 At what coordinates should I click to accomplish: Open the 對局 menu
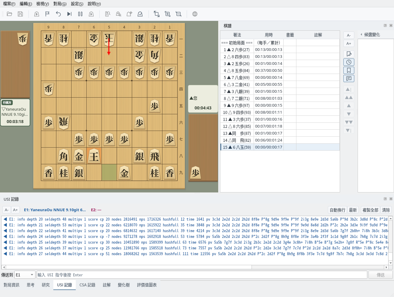tap(60, 4)
